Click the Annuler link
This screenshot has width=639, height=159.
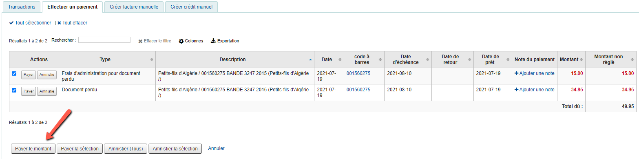point(216,148)
